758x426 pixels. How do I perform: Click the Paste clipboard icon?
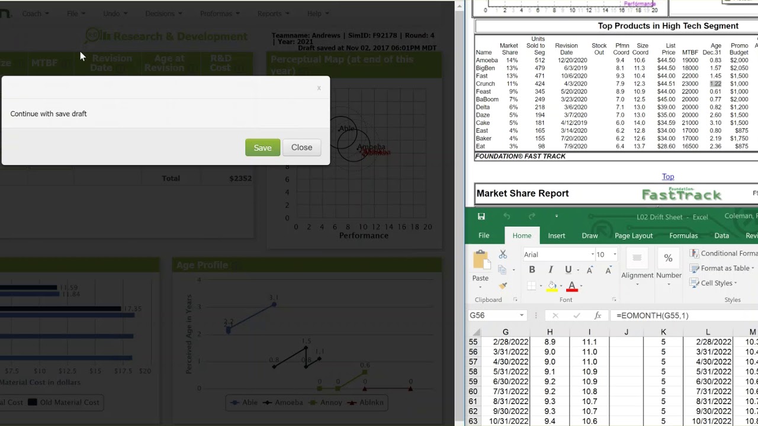click(480, 260)
